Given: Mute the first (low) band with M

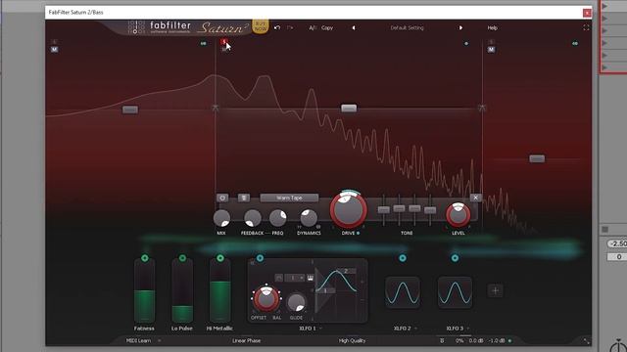Looking at the screenshot, I should [55, 49].
